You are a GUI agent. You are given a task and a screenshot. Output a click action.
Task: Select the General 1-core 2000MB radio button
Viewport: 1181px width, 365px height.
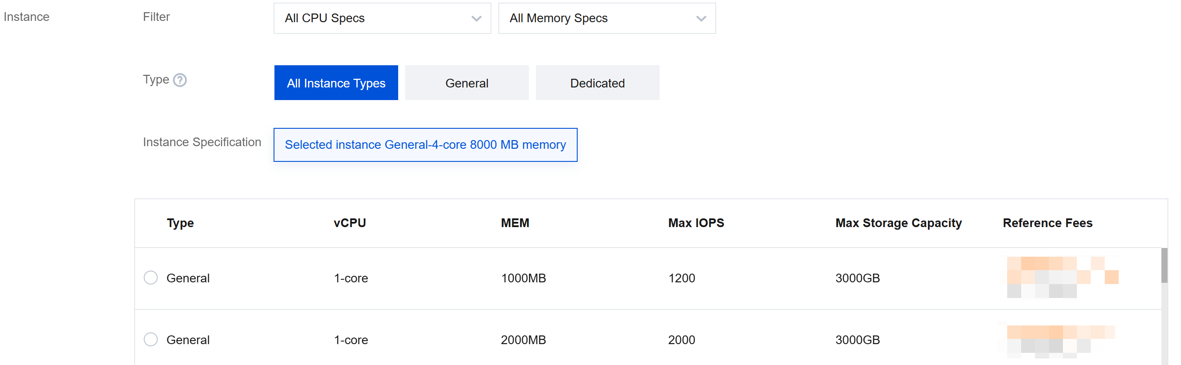point(150,339)
